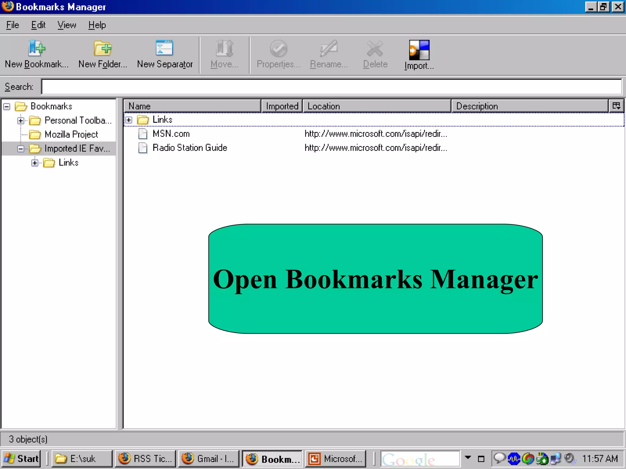Click the '3 object(s)' status text
This screenshot has height=469, width=626.
pos(28,439)
